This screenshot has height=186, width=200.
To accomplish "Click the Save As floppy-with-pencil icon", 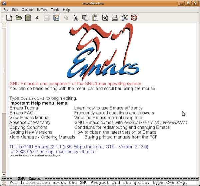I will pos(56,18).
